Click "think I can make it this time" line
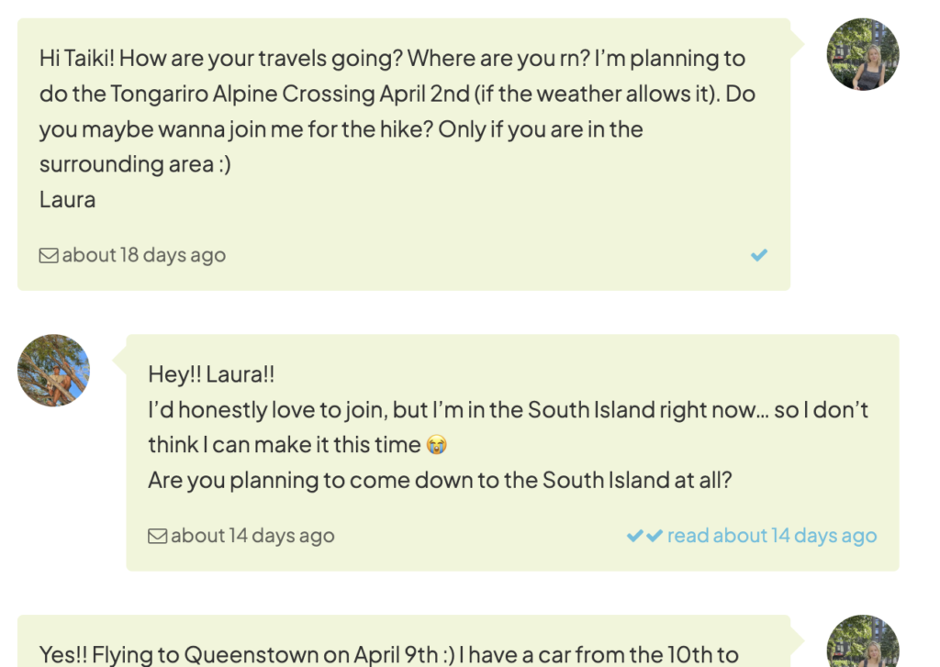 tap(284, 445)
